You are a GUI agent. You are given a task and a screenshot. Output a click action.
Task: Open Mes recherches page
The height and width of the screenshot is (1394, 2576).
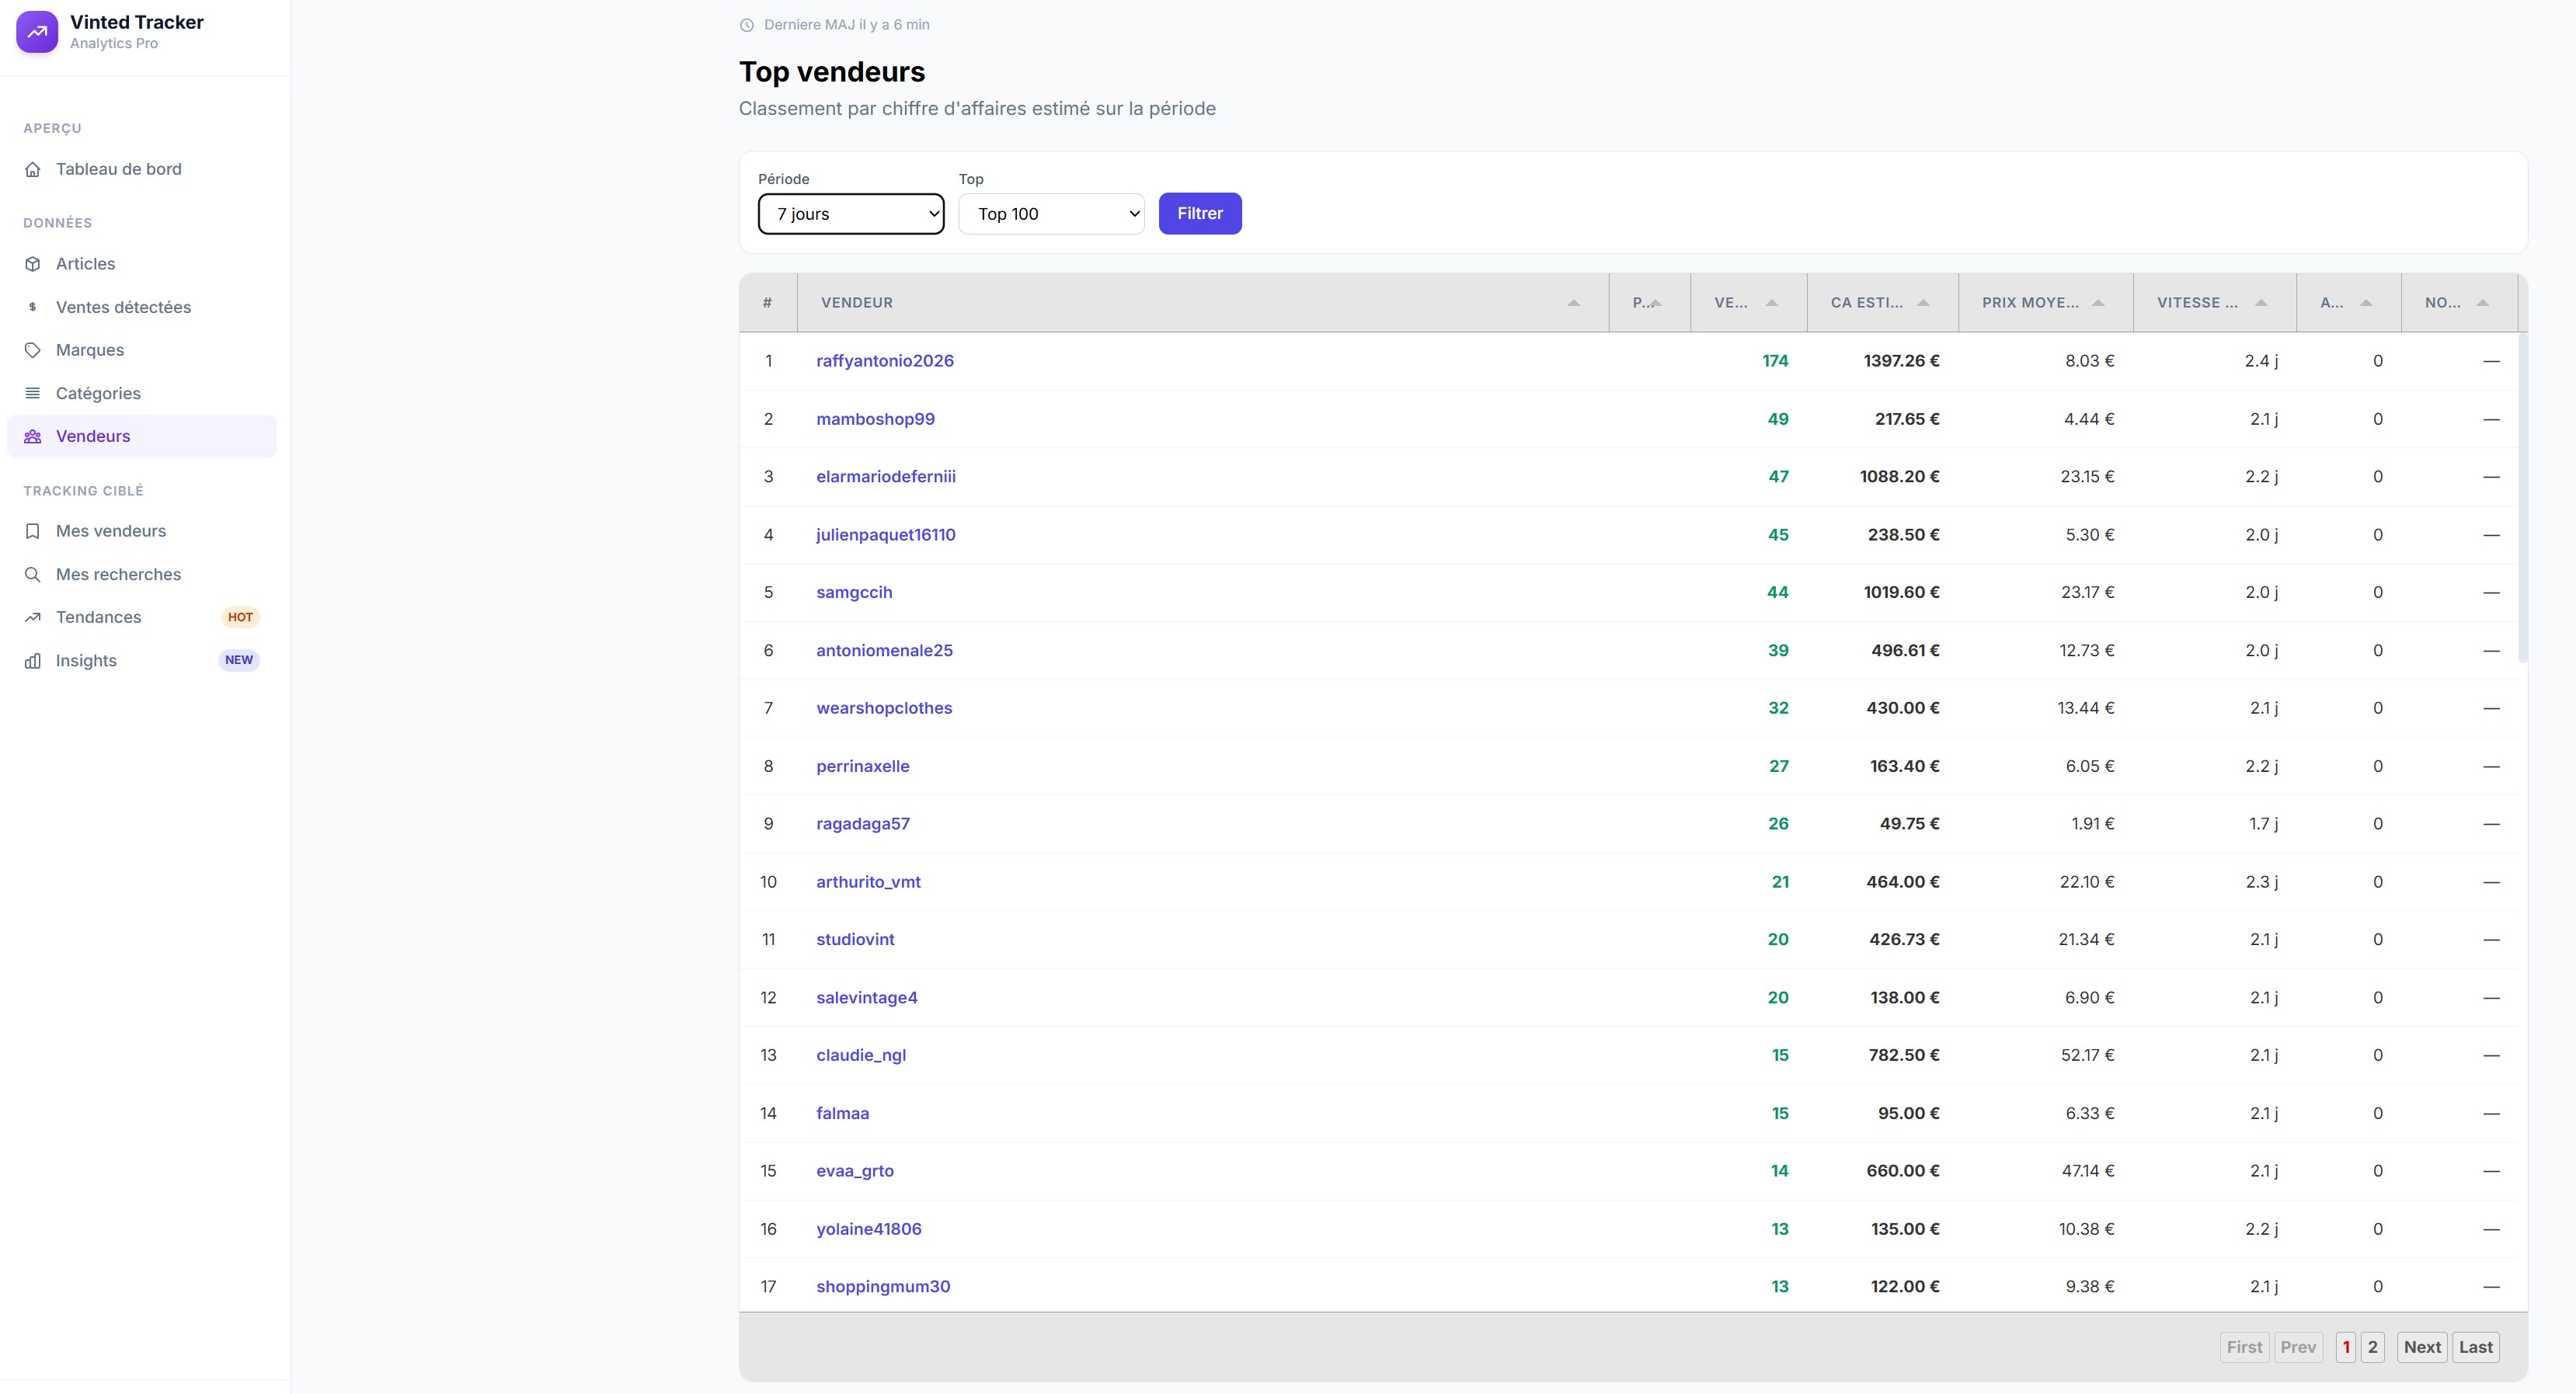click(x=141, y=574)
